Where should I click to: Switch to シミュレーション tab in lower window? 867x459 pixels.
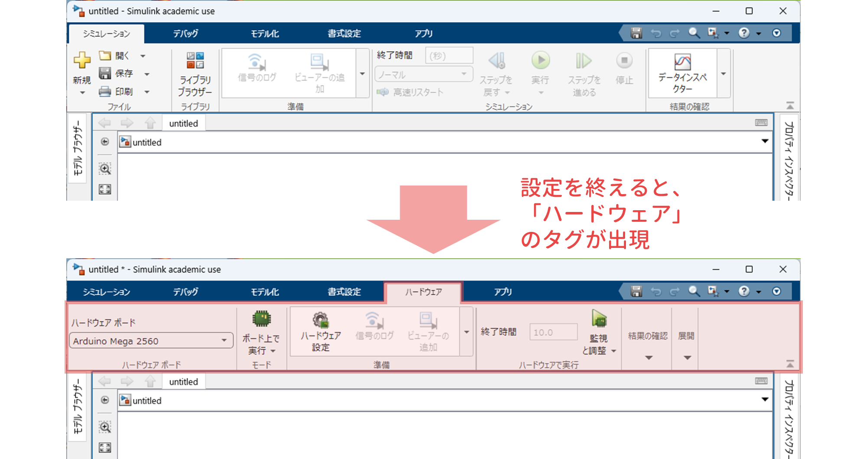[106, 292]
